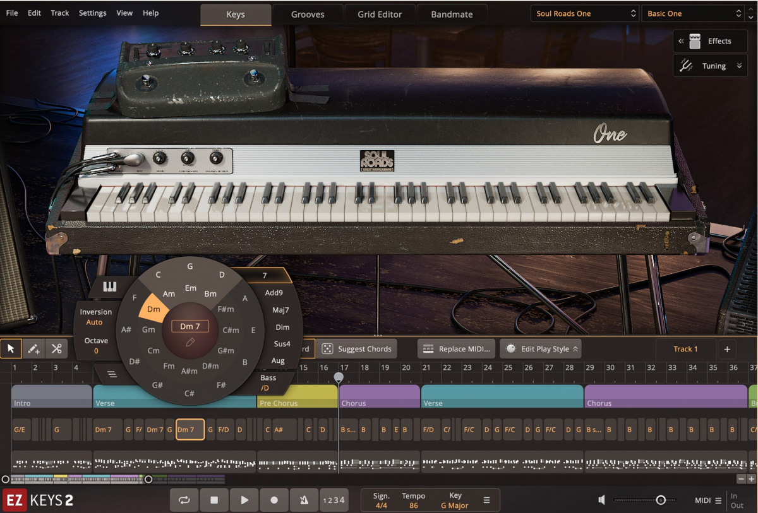Viewport: 758px width, 513px height.
Task: Open the Settings menu
Action: click(92, 13)
